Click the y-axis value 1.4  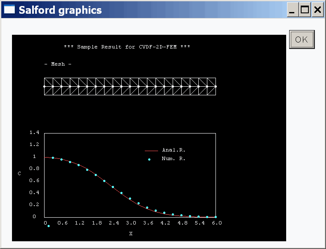pos(34,132)
